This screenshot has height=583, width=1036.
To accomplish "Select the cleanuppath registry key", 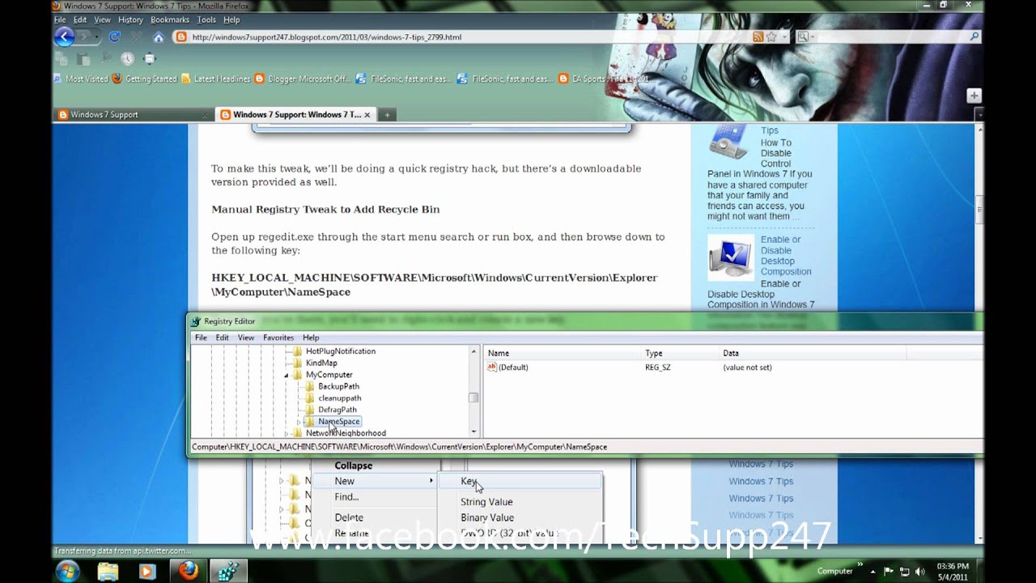I will pyautogui.click(x=340, y=398).
